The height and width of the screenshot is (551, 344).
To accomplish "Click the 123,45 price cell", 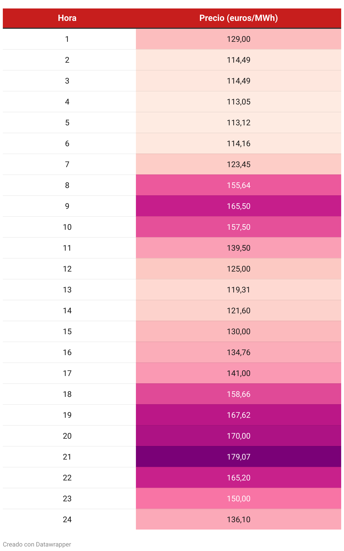I will (x=238, y=164).
